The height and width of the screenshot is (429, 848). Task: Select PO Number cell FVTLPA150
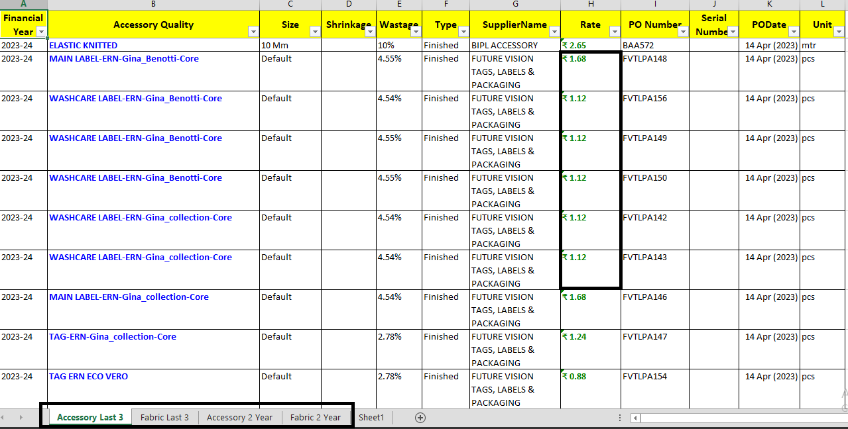pos(655,191)
